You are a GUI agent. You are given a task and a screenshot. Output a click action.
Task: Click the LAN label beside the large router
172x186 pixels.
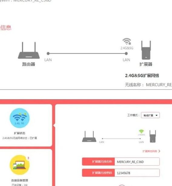pyautogui.click(x=48, y=60)
